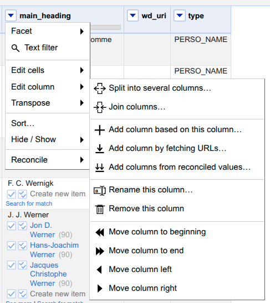Click the Rename this column icon

tap(100, 191)
